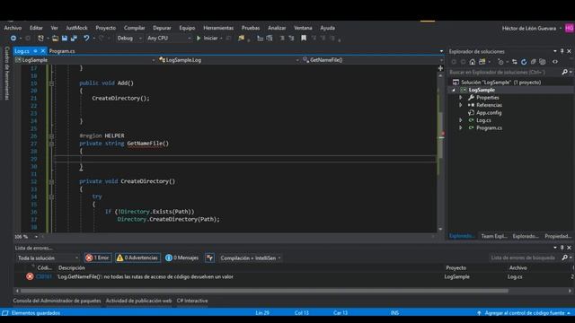575x323 pixels.
Task: Open the C# Interactive tab
Action: pyautogui.click(x=192, y=301)
